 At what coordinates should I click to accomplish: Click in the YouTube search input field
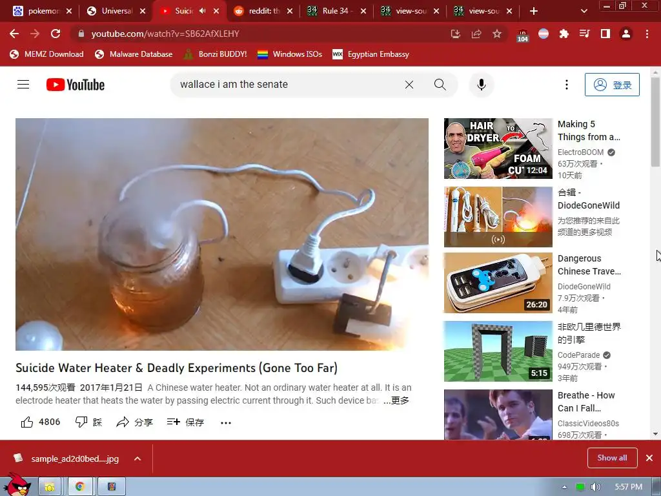[287, 85]
